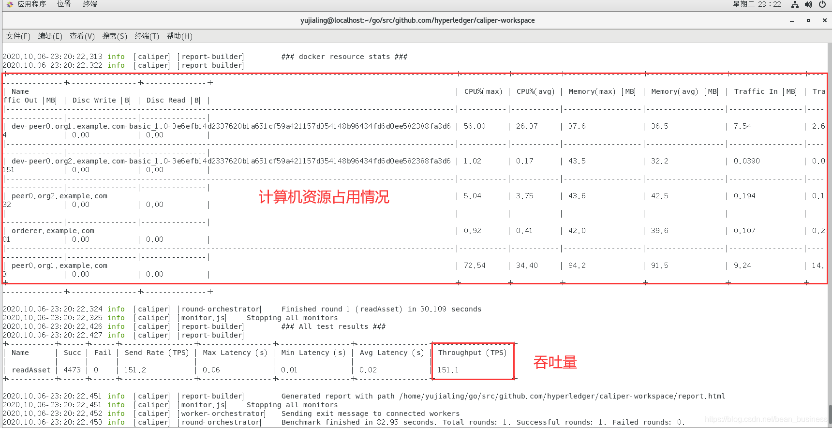Screen dimensions: 832x428
Task: Click the 'Succ' column header
Action: tap(73, 353)
